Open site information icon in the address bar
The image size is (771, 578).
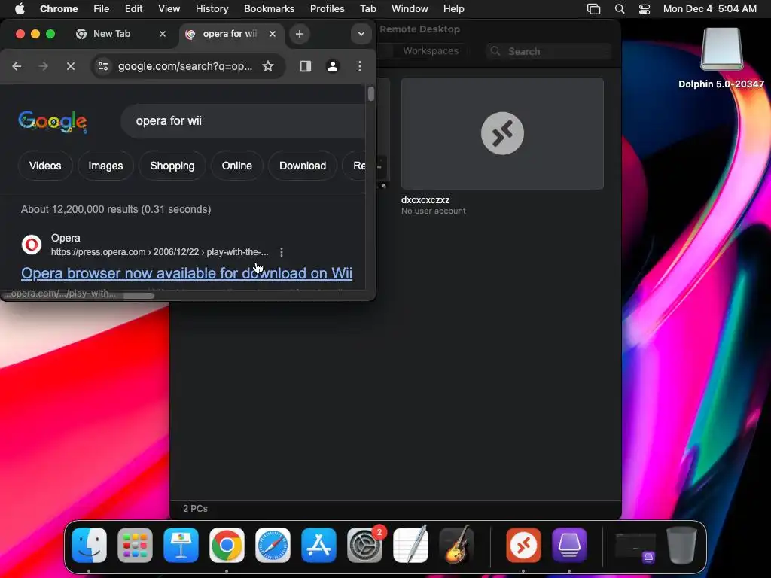pos(102,66)
